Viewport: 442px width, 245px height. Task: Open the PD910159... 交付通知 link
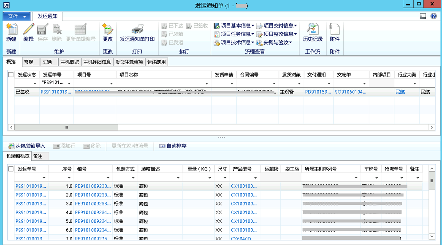(318, 92)
